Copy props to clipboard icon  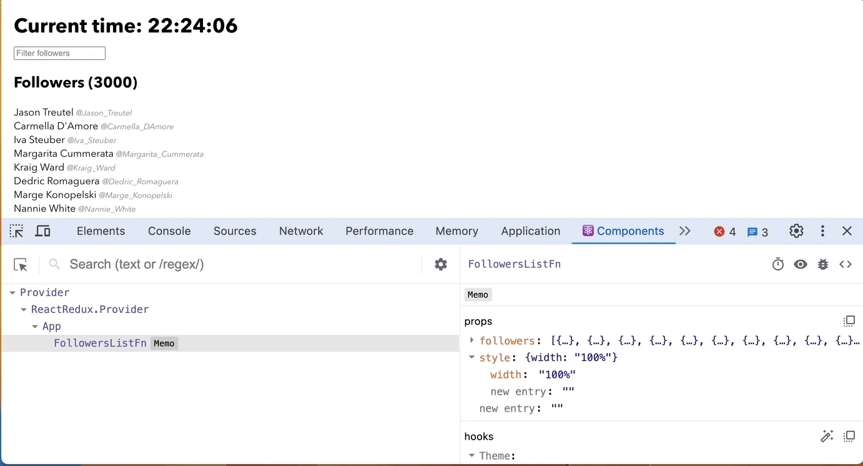pos(849,321)
